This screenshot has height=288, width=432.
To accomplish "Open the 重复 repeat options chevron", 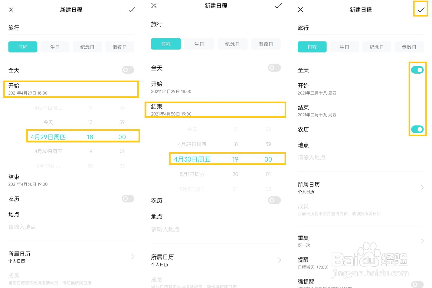I will (422, 241).
